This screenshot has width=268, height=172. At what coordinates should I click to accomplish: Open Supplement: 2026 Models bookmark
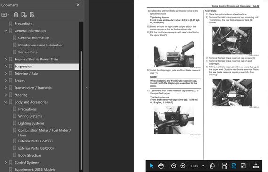pyautogui.click(x=35, y=170)
